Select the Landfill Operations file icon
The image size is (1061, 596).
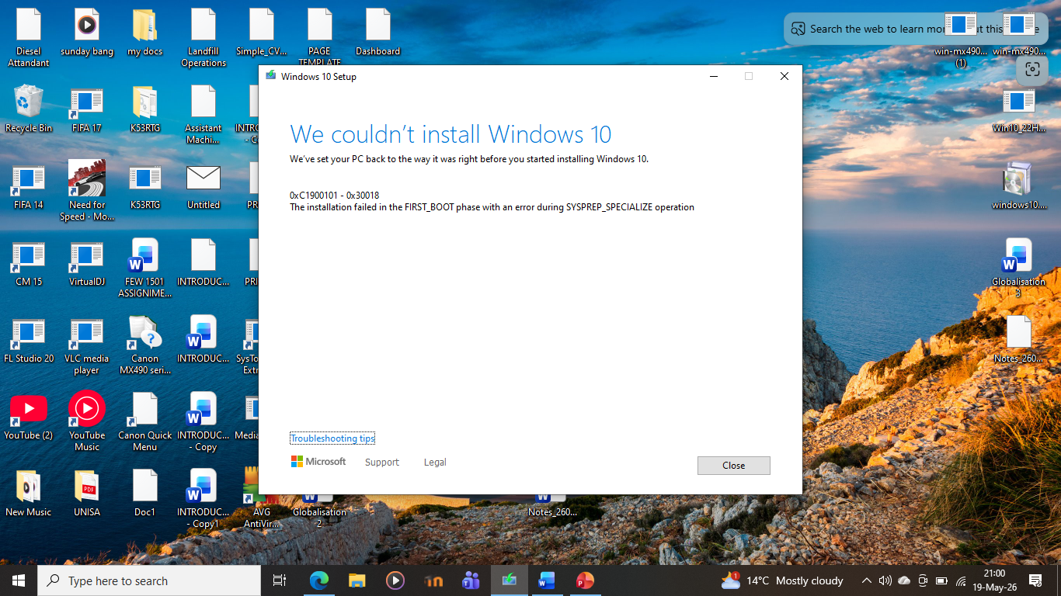pyautogui.click(x=204, y=38)
